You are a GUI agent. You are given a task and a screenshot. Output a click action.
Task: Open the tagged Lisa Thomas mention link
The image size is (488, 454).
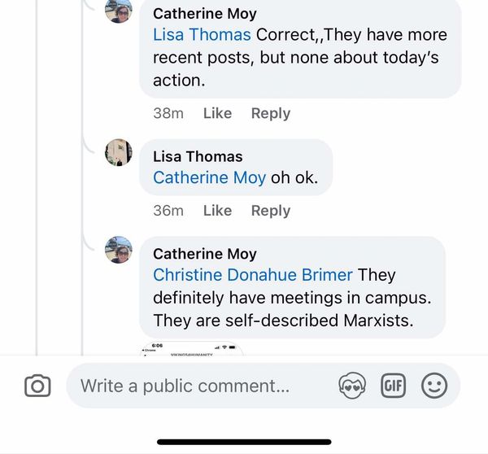(202, 35)
